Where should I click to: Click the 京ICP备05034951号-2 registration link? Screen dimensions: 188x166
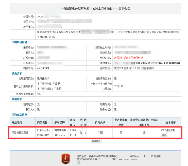pos(88,159)
